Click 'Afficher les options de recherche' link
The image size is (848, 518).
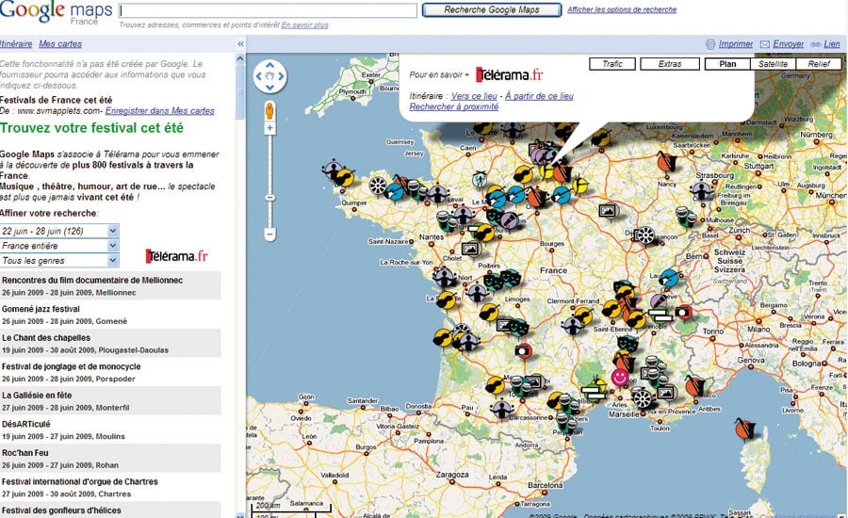click(x=622, y=9)
